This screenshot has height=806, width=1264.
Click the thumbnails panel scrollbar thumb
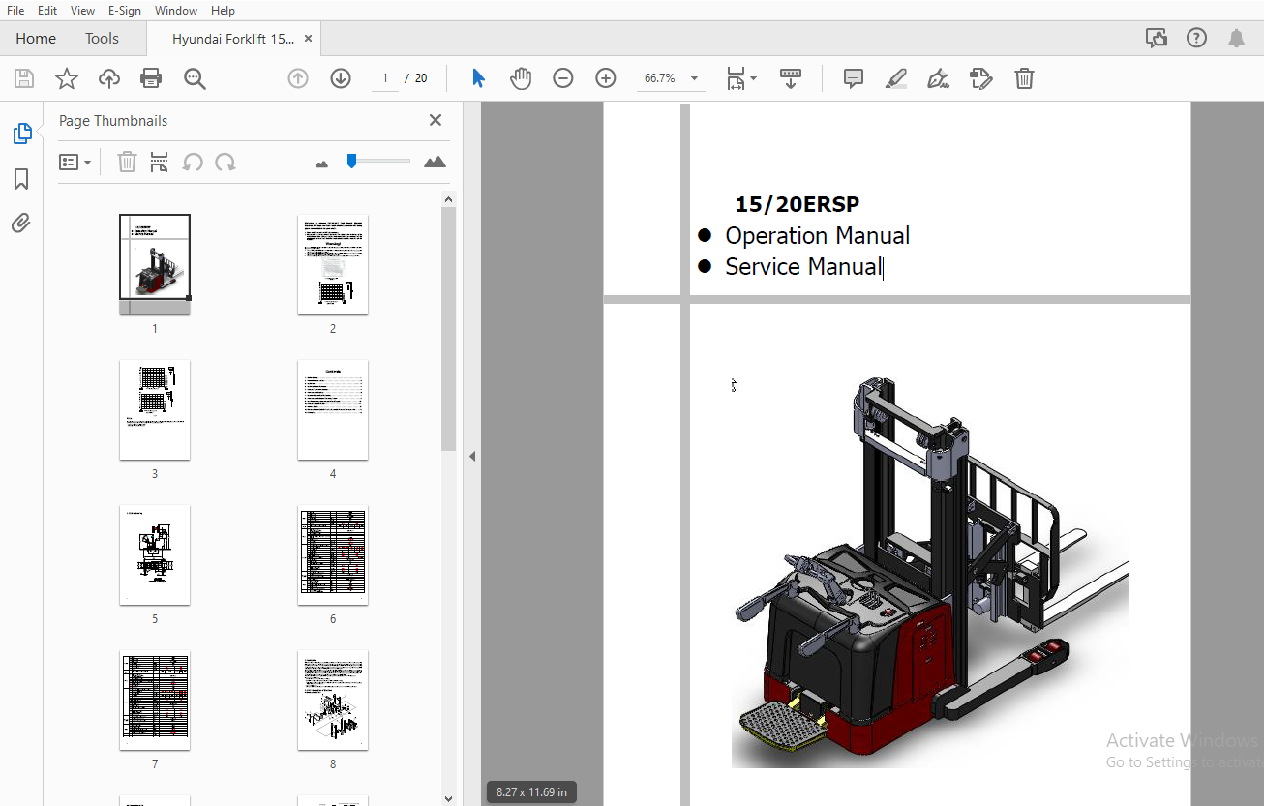[x=448, y=329]
